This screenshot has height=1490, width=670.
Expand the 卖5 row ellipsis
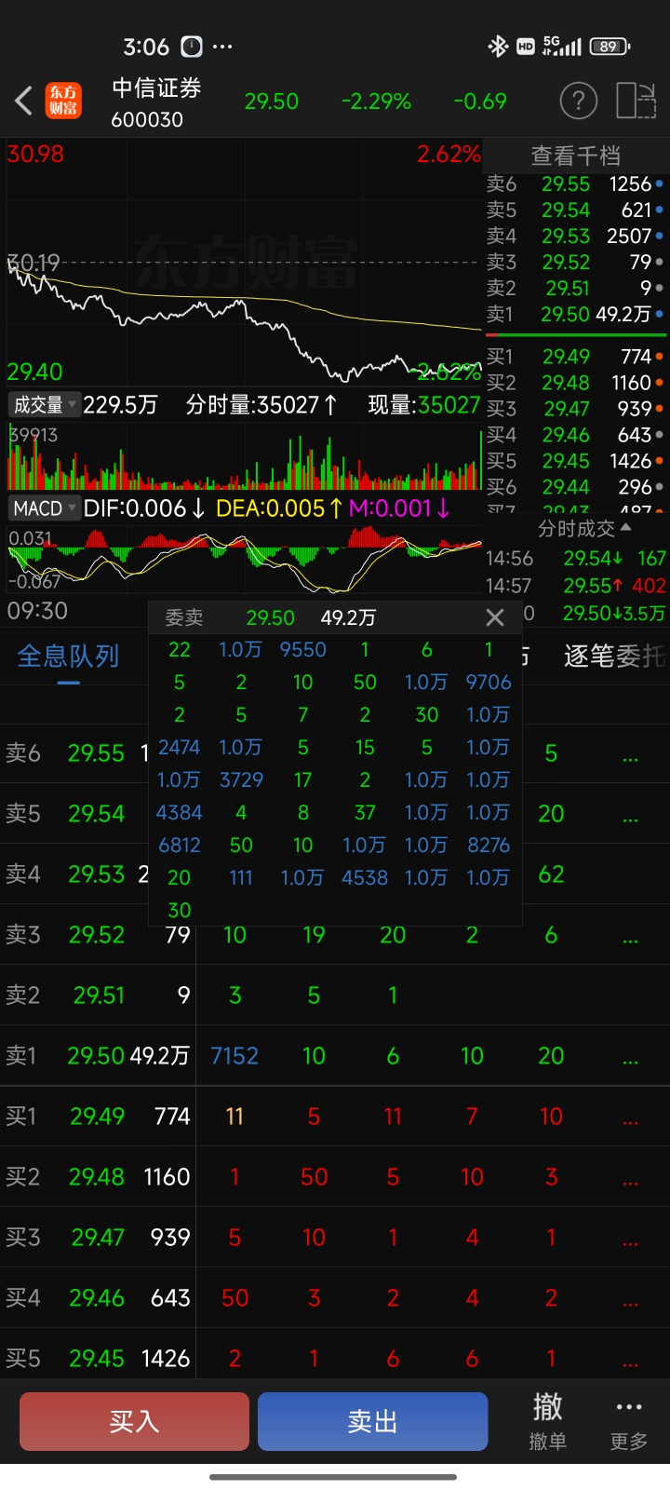(x=631, y=816)
